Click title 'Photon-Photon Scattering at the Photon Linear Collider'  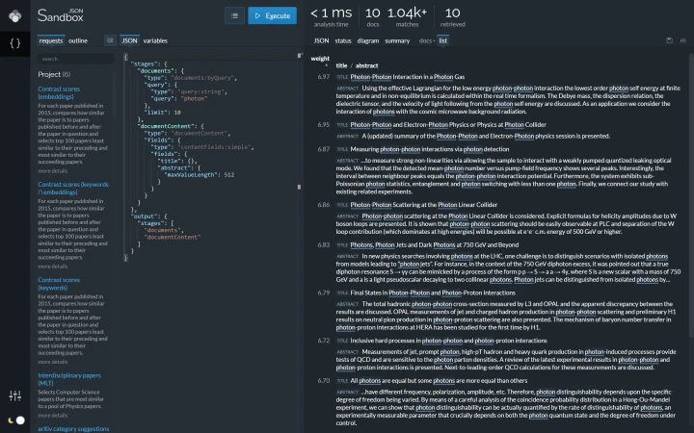tap(423, 205)
